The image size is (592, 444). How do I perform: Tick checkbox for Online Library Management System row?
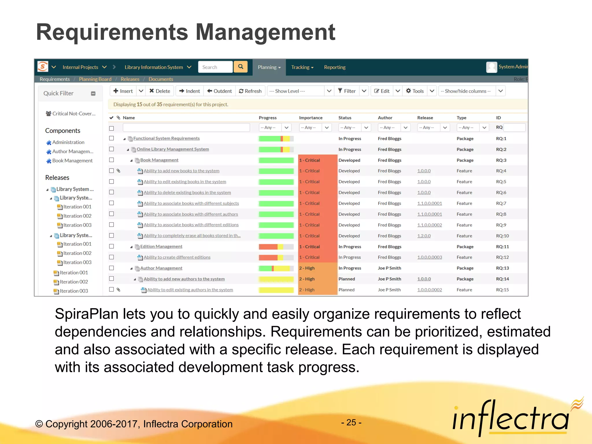[111, 149]
